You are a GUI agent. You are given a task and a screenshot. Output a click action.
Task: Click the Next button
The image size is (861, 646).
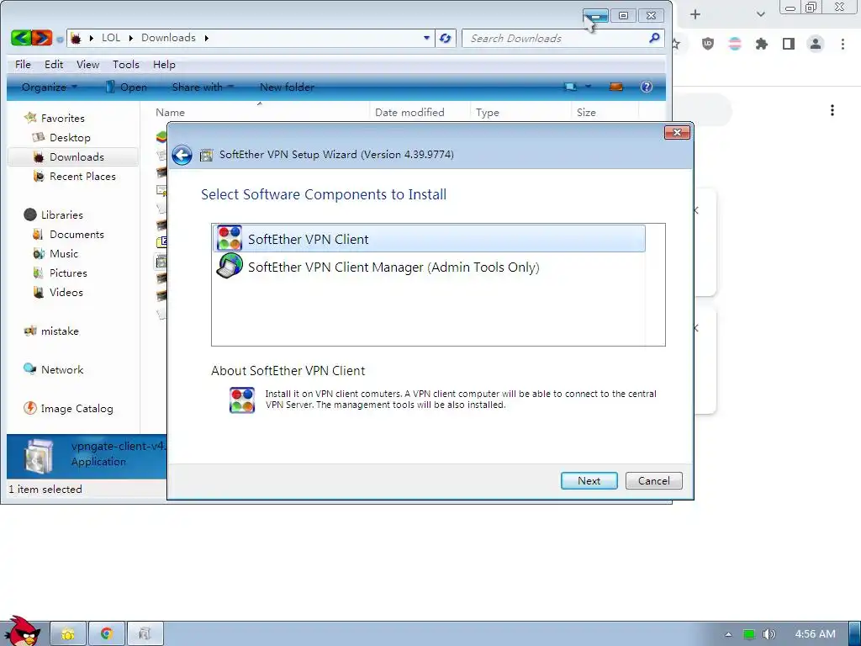point(589,480)
